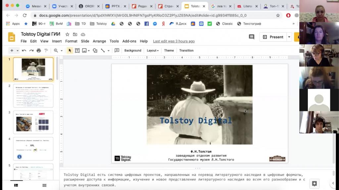The image size is (339, 190).
Task: Open the Last edit was 3 hours ago link
Action: pyautogui.click(x=174, y=41)
